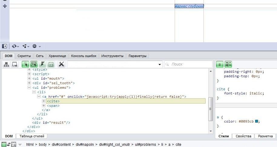277x147 pixels.
Task: Toggle select-element-by-click mode
Action: pyautogui.click(x=25, y=64)
